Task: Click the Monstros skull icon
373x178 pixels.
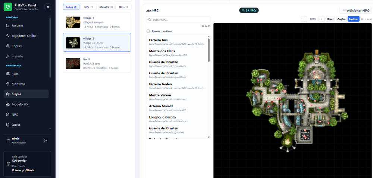Action: click(8, 84)
